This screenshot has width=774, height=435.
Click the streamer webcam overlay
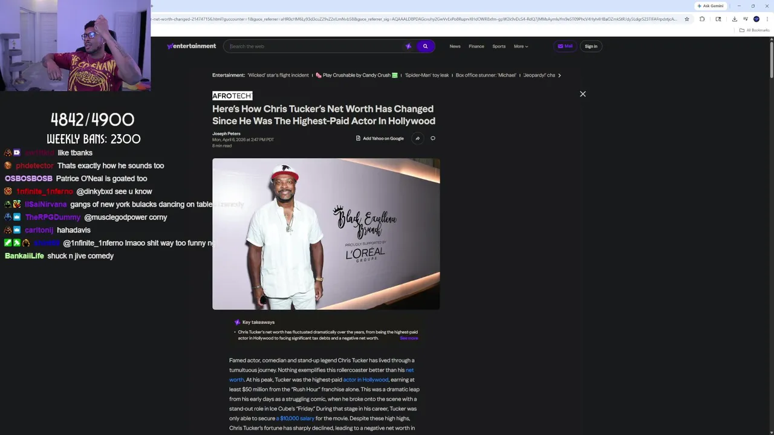pos(75,45)
